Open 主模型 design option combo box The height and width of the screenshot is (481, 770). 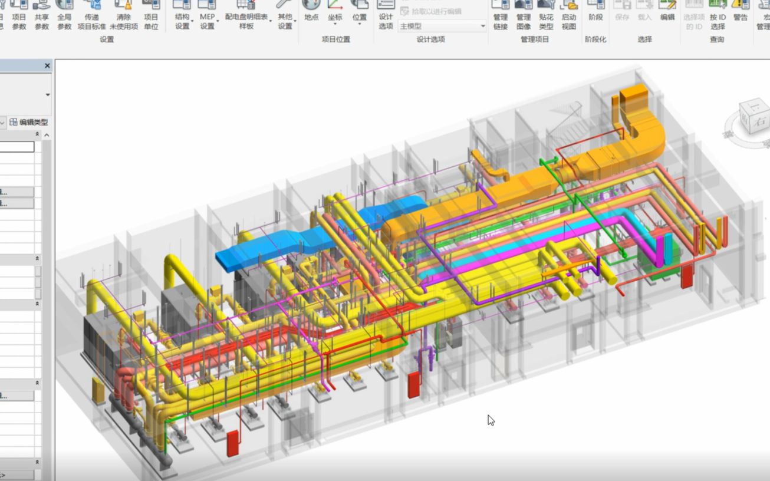point(442,26)
